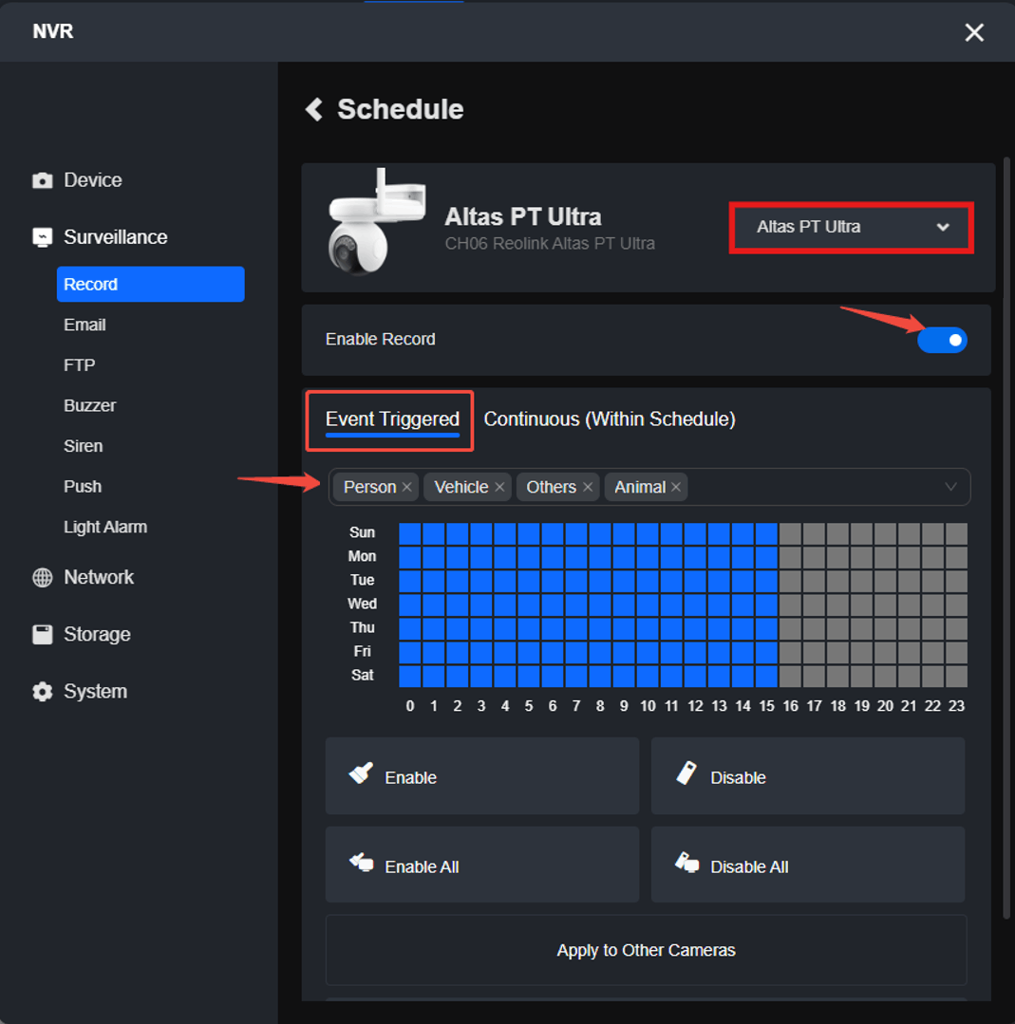Click the Network globe icon
Viewport: 1015px width, 1024px height.
tap(43, 577)
